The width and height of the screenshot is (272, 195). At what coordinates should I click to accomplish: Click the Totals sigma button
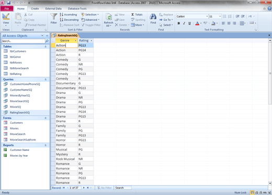[137, 15]
